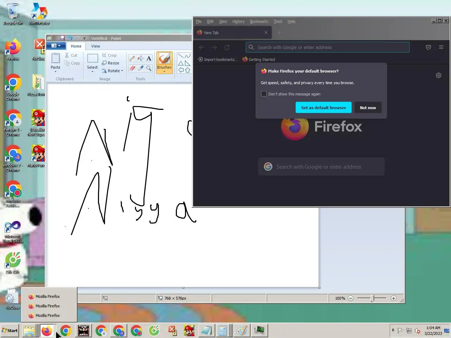The image size is (451, 338).
Task: Expand the Select dropdown arrow
Action: point(92,72)
